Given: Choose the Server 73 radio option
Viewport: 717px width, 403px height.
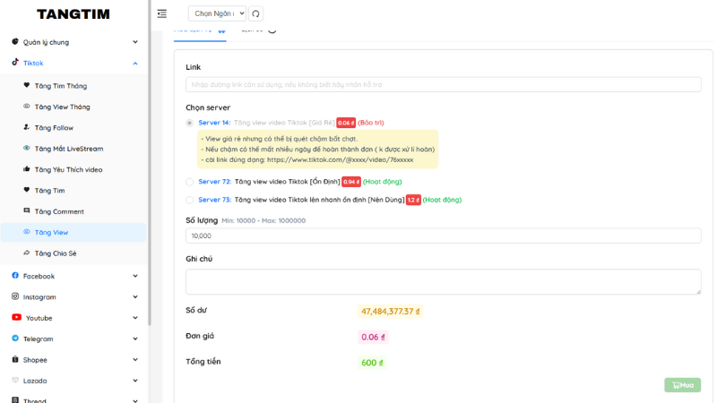Looking at the screenshot, I should tap(189, 200).
